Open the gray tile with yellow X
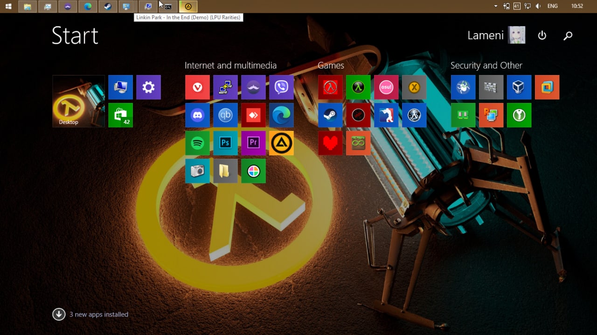 tap(414, 87)
